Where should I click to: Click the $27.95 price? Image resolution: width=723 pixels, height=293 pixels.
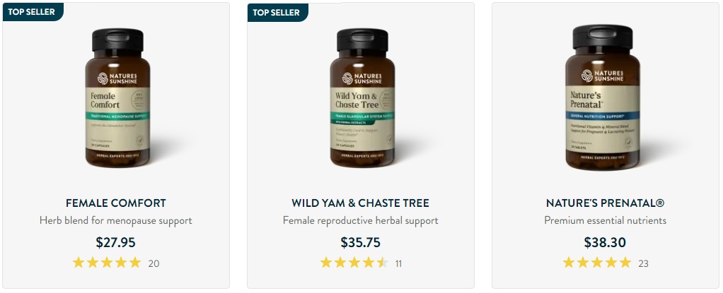tap(116, 242)
